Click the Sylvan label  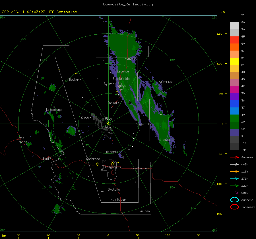point(109,84)
